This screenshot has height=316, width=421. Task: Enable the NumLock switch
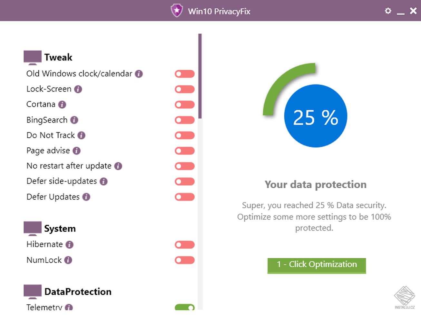[184, 260]
